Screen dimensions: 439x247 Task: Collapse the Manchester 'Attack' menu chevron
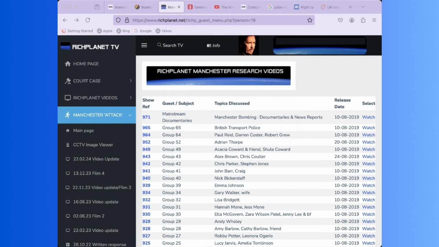click(x=130, y=115)
